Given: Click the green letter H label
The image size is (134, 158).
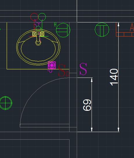Looking at the screenshot, I should tap(55, 24).
